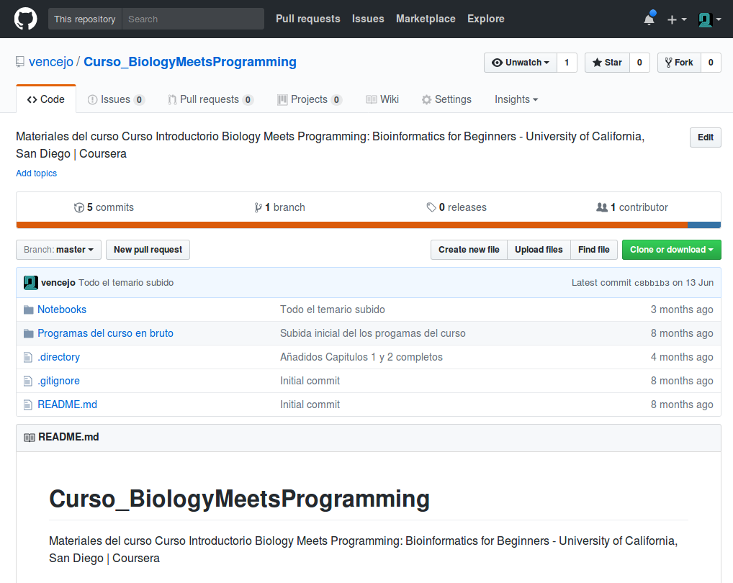Open Marketplace in top navigation
This screenshot has height=583, width=733.
(426, 19)
